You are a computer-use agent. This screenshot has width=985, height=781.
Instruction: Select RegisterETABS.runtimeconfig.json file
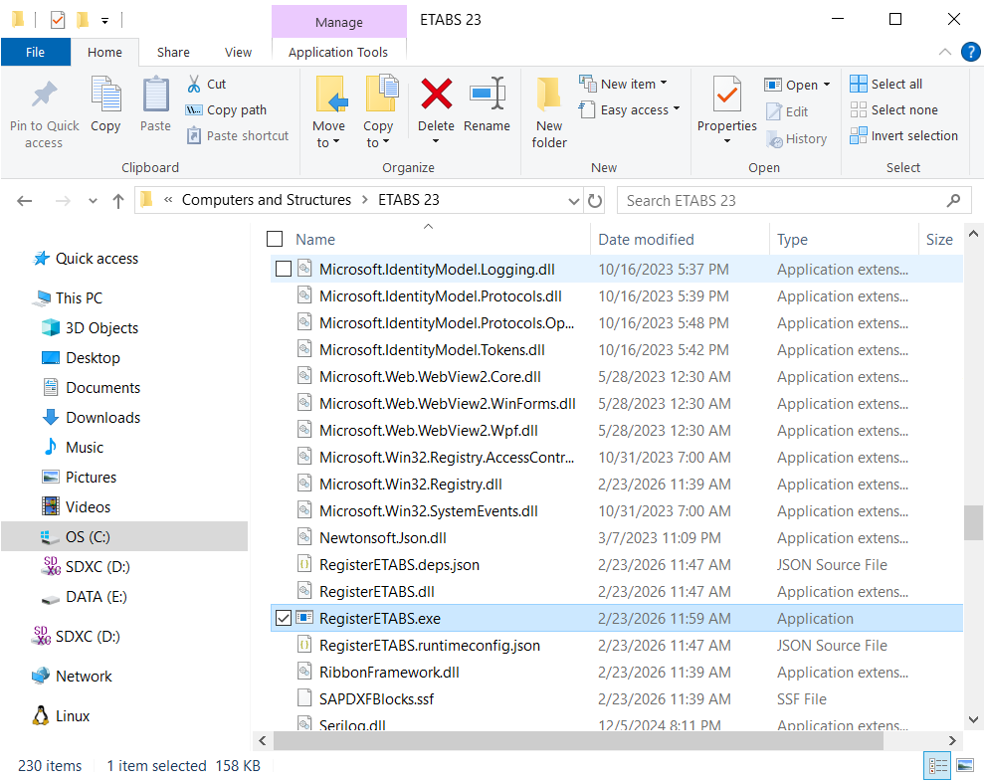tap(430, 646)
